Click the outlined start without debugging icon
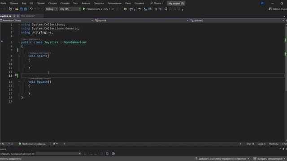Image resolution: width=287 pixels, height=161 pixels. [113, 9]
